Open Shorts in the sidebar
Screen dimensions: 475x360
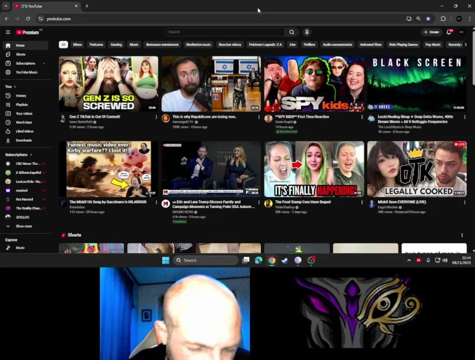click(x=26, y=54)
